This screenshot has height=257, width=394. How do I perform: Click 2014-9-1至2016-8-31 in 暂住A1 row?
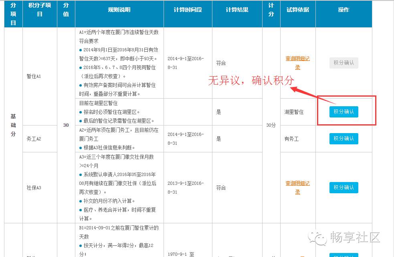point(188,63)
